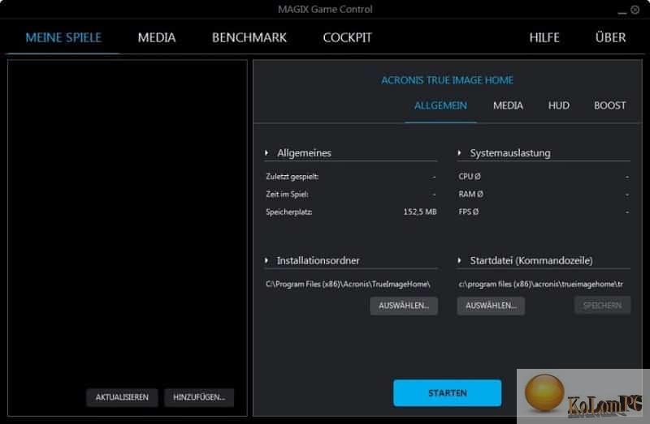Image resolution: width=650 pixels, height=424 pixels.
Task: Go to the COCKPIT tab
Action: pyautogui.click(x=348, y=37)
